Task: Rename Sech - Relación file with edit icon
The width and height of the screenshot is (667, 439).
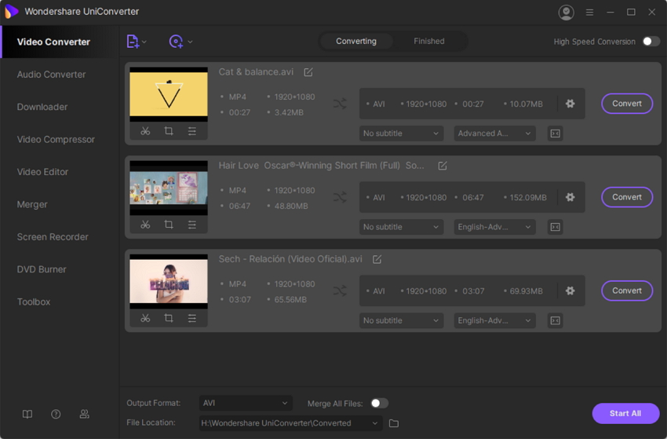Action: point(377,259)
